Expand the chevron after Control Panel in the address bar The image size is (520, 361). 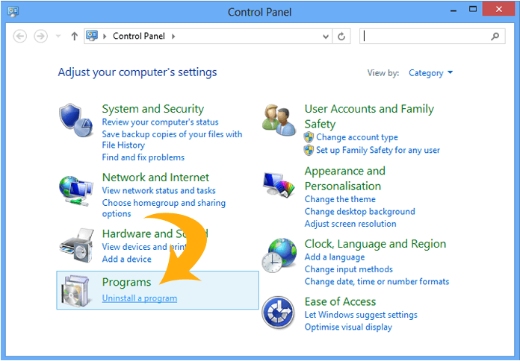173,36
